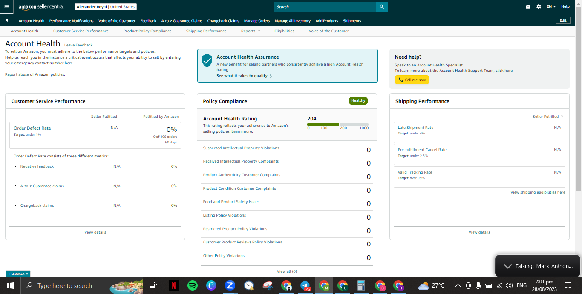
Task: Select Account Health in top nav bar
Action: click(x=32, y=20)
